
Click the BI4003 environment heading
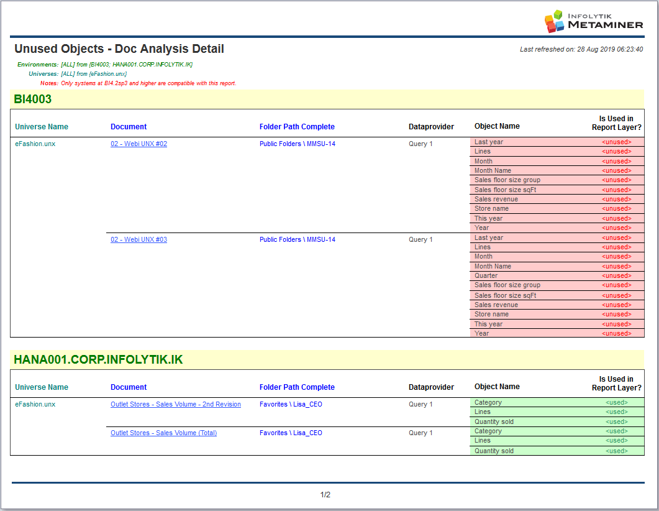click(33, 99)
